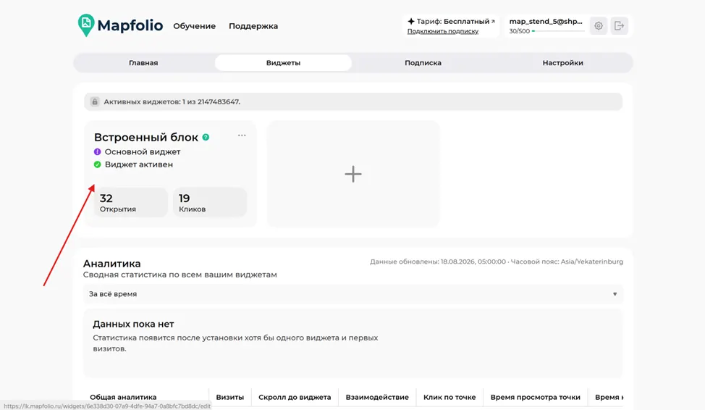705x410 pixels.
Task: Open the Поддержка menu item
Action: (x=253, y=26)
